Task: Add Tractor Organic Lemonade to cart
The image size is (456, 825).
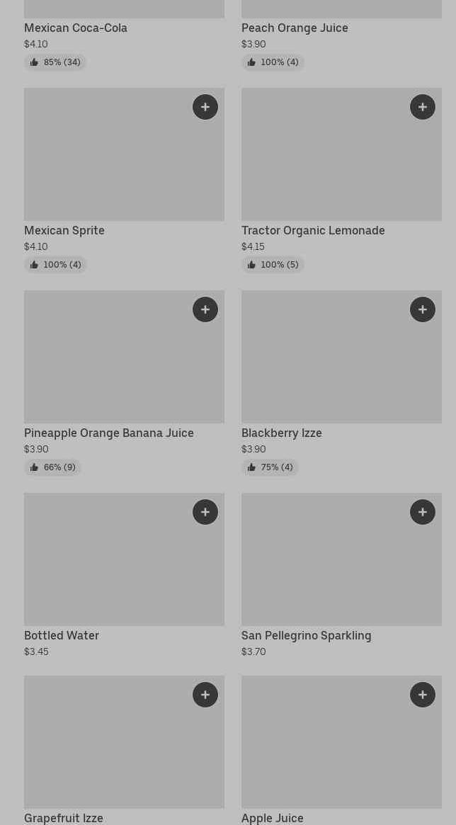Action: click(423, 107)
